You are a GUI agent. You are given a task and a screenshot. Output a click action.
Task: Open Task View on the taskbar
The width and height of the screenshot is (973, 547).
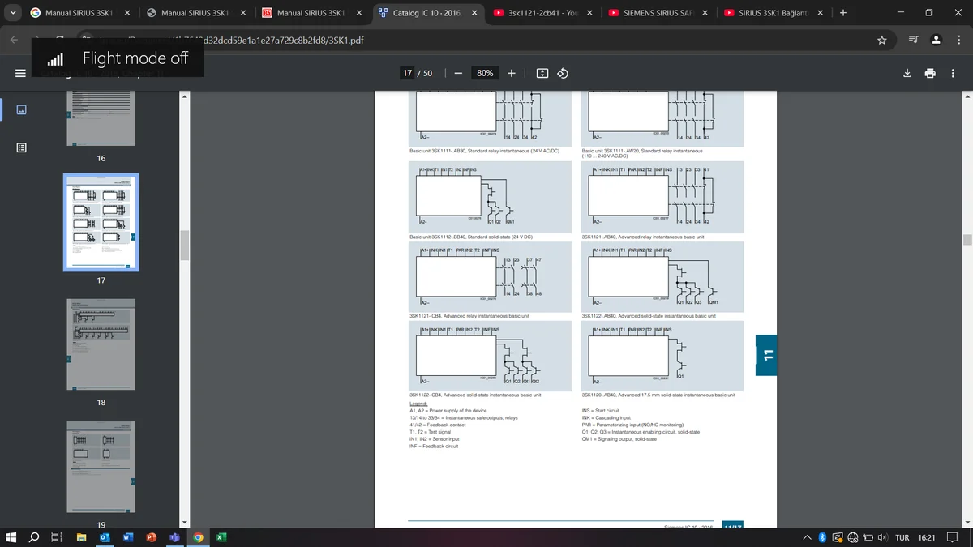tap(57, 537)
